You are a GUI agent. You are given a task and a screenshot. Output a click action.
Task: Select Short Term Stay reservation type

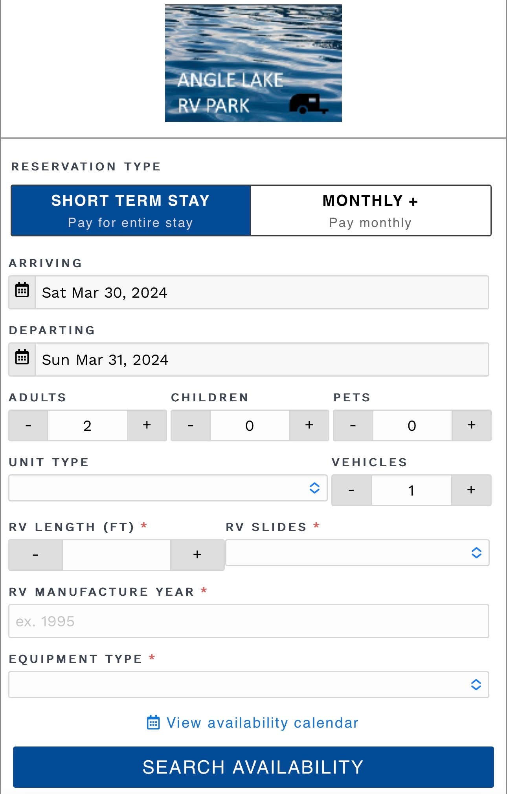pos(130,210)
